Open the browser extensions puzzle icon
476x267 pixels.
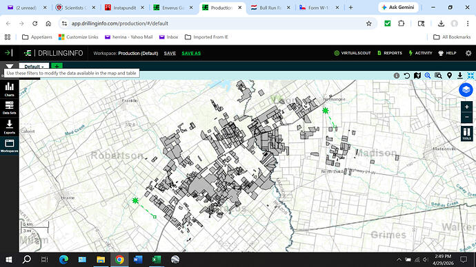pyautogui.click(x=401, y=23)
